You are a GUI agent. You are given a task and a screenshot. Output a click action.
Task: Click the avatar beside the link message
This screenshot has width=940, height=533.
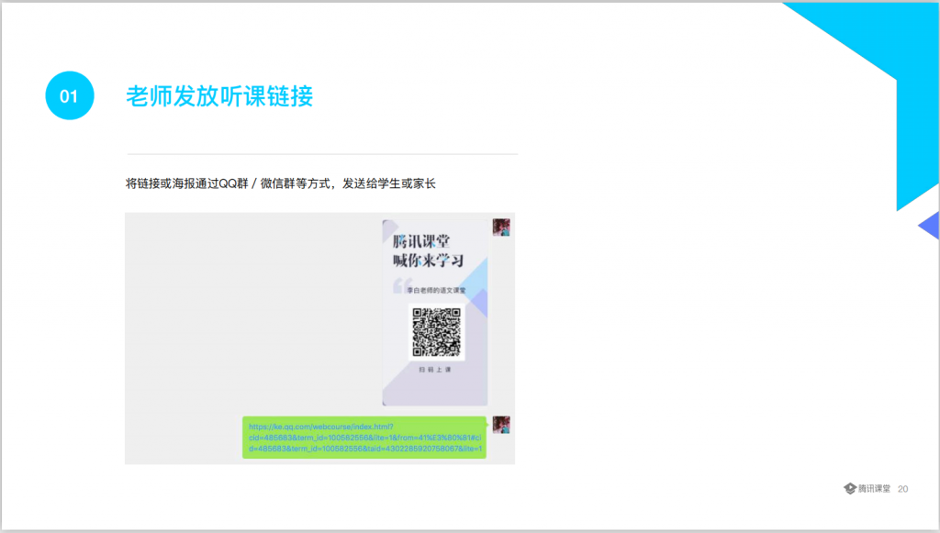click(x=501, y=425)
